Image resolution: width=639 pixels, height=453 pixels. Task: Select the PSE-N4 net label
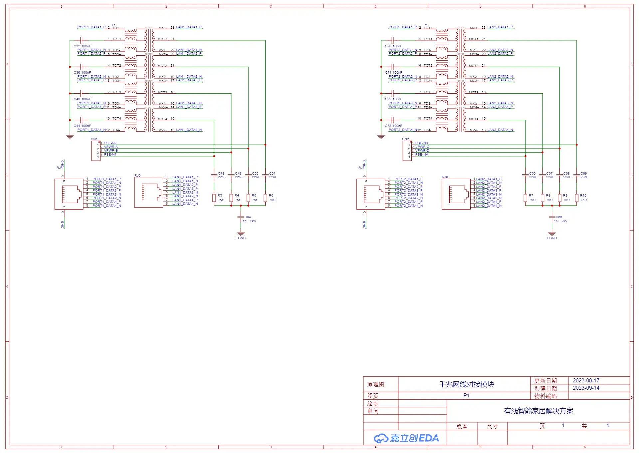tap(421, 155)
